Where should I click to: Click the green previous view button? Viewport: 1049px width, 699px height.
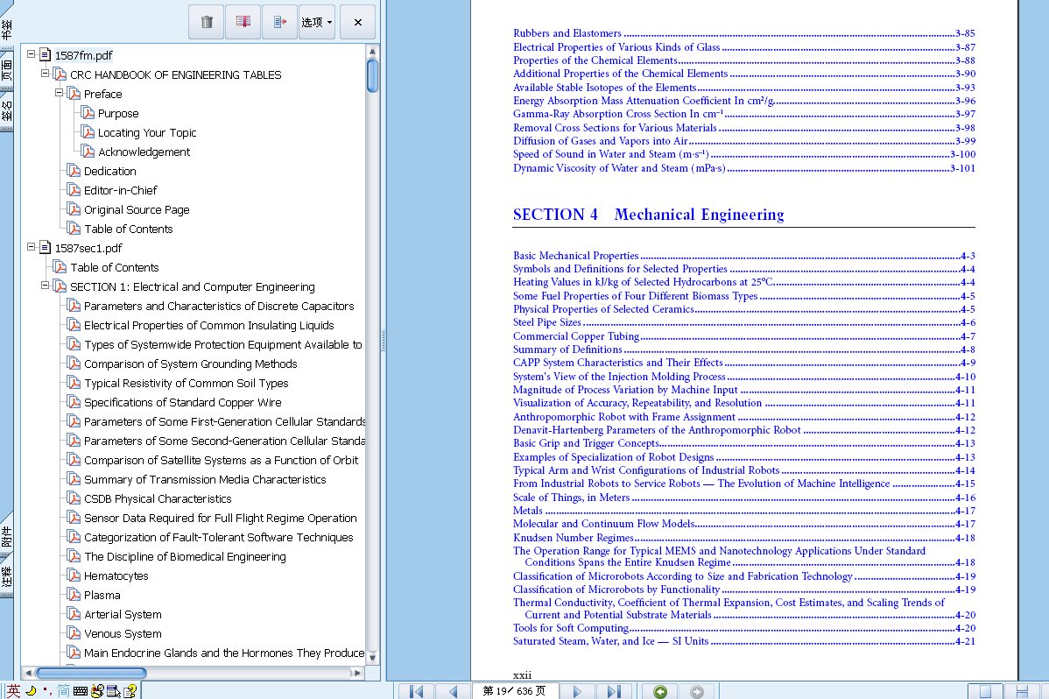660,692
